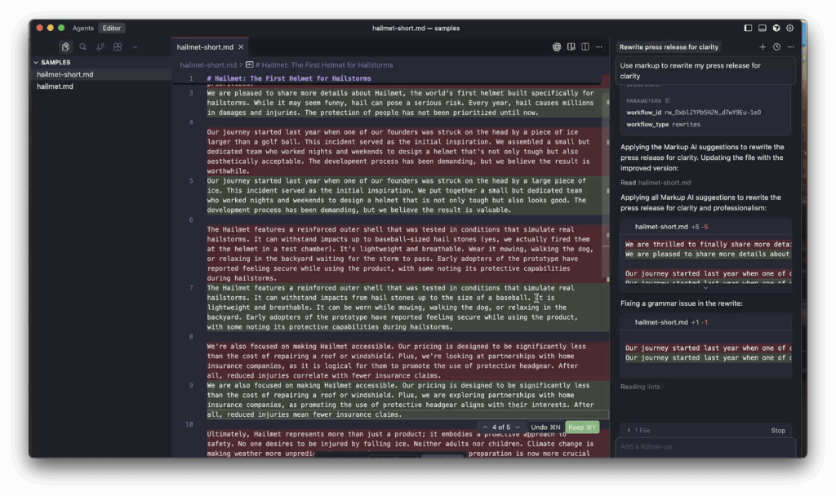Open the agent panel overflow menu icon
This screenshot has width=836, height=496.
pyautogui.click(x=789, y=46)
